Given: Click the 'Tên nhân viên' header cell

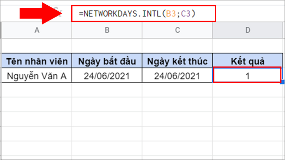Looking at the screenshot, I should tap(36, 61).
